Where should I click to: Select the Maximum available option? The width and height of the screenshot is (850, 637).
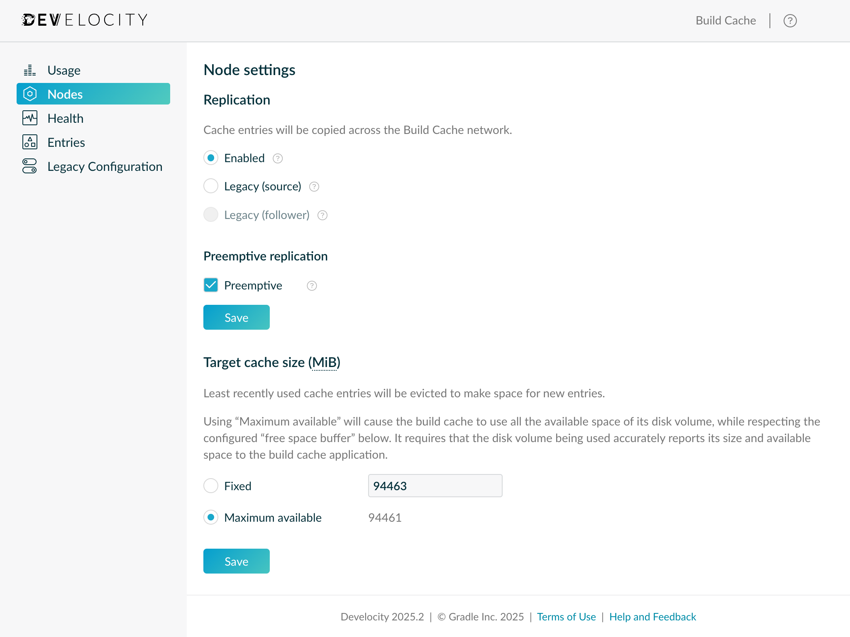(210, 518)
